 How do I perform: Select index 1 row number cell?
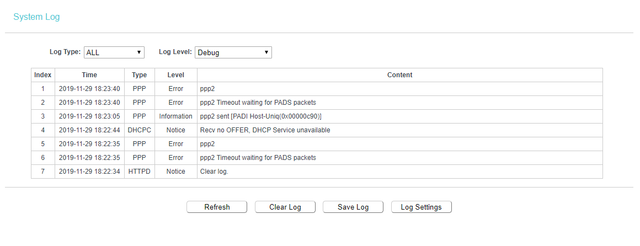click(x=43, y=89)
